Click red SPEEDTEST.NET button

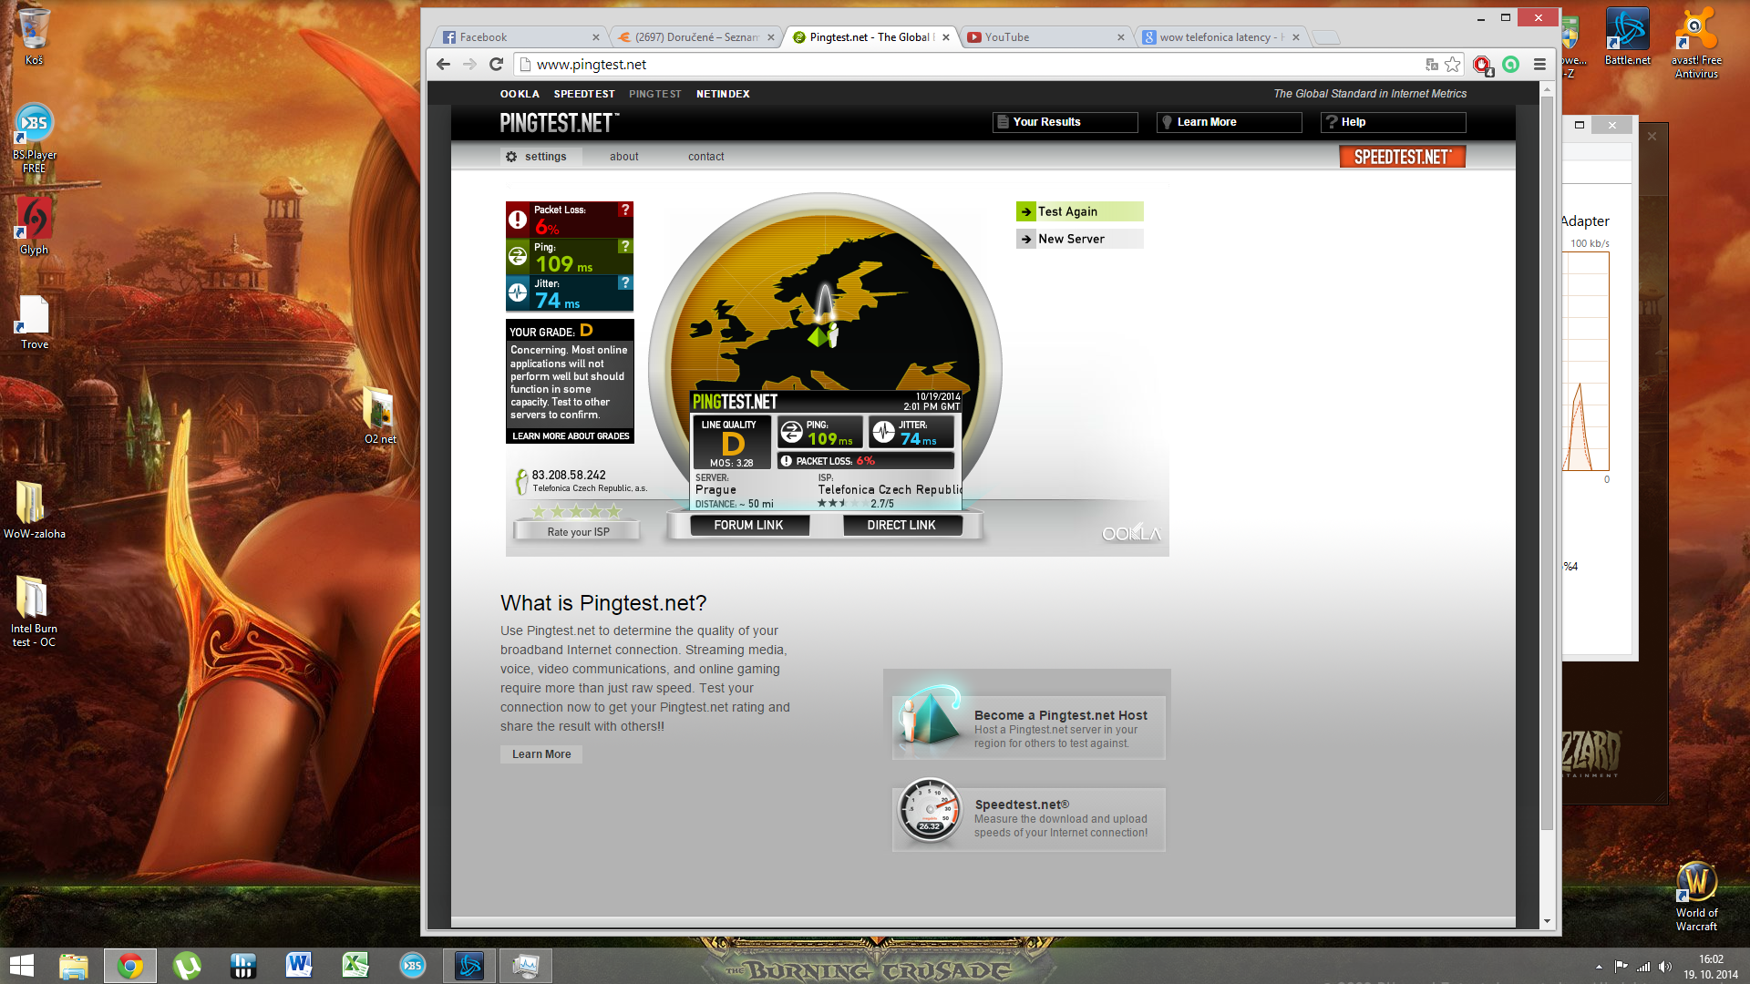coord(1402,157)
